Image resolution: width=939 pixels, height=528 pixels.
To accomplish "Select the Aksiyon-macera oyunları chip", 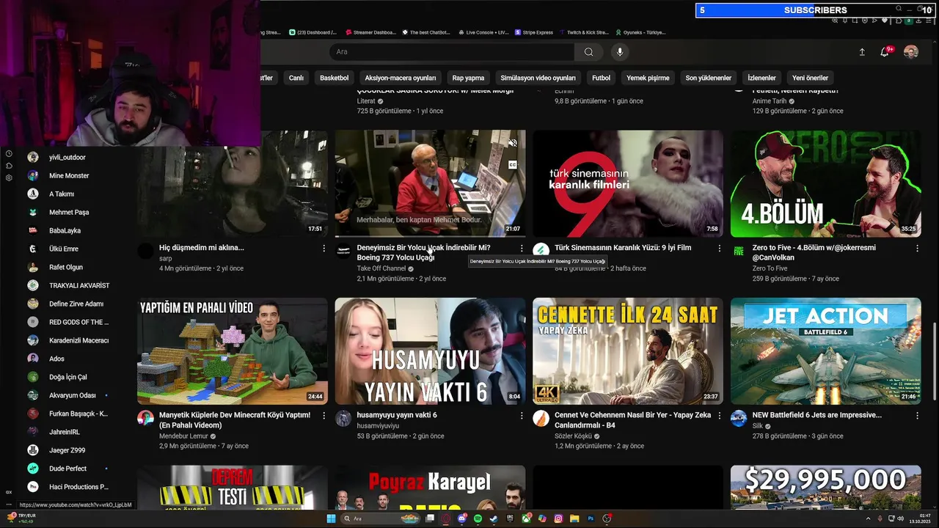I will pos(401,78).
